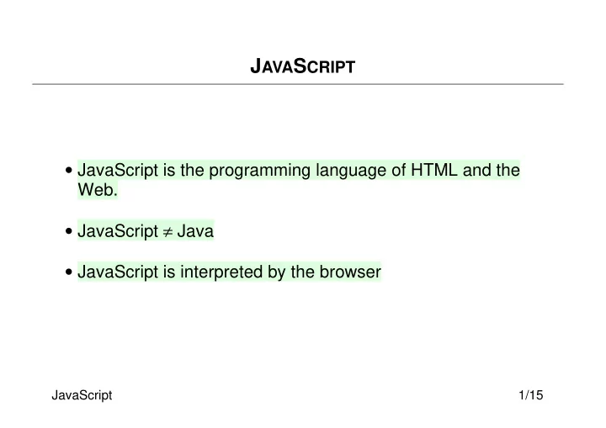Click the 'JavaScript' footer label
Viewport: 606px width, 428px height.
(82, 395)
